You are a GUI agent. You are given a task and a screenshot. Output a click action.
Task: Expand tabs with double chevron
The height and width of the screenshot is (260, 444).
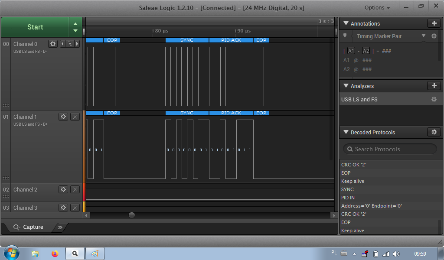[60, 227]
